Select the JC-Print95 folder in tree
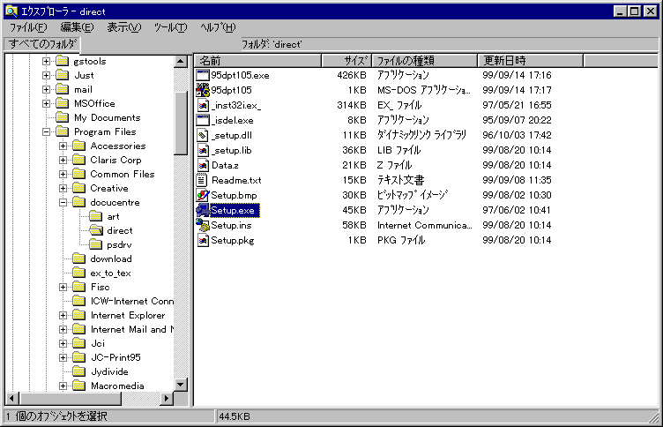The width and height of the screenshot is (663, 427). click(x=115, y=357)
